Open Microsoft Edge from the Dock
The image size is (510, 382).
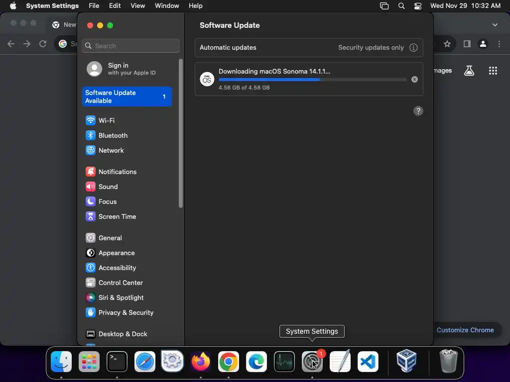point(256,362)
